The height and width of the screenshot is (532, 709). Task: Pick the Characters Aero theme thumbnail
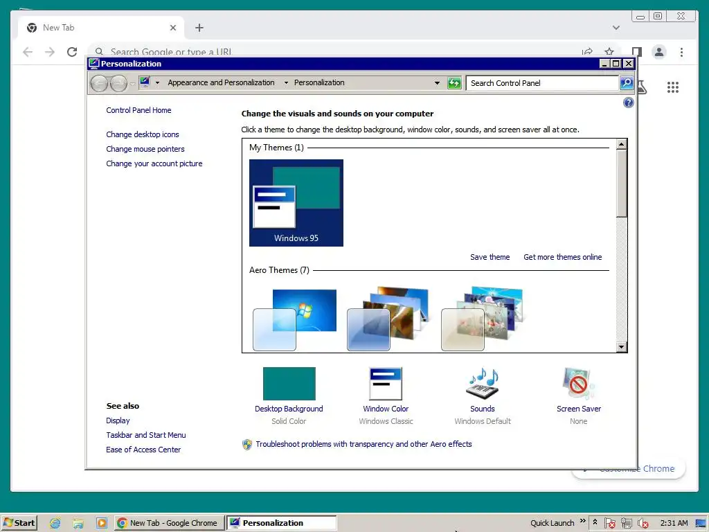pos(482,319)
